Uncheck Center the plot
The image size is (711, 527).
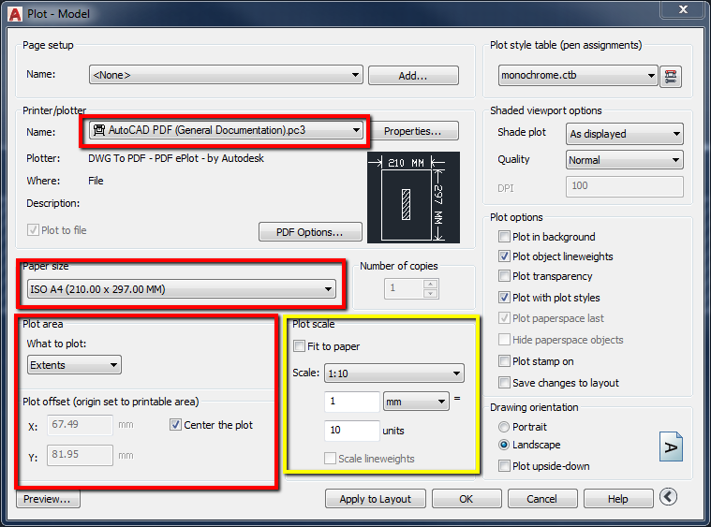[x=175, y=425]
